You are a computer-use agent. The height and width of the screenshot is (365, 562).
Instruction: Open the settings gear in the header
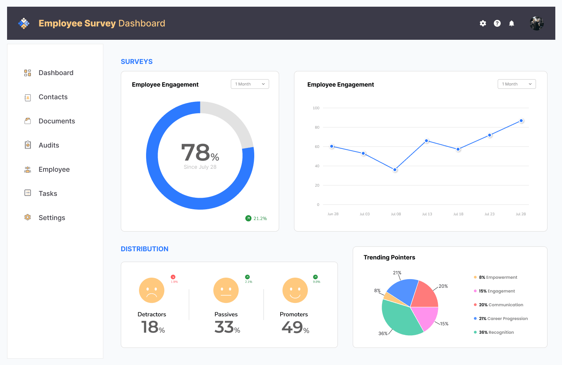[x=482, y=23]
